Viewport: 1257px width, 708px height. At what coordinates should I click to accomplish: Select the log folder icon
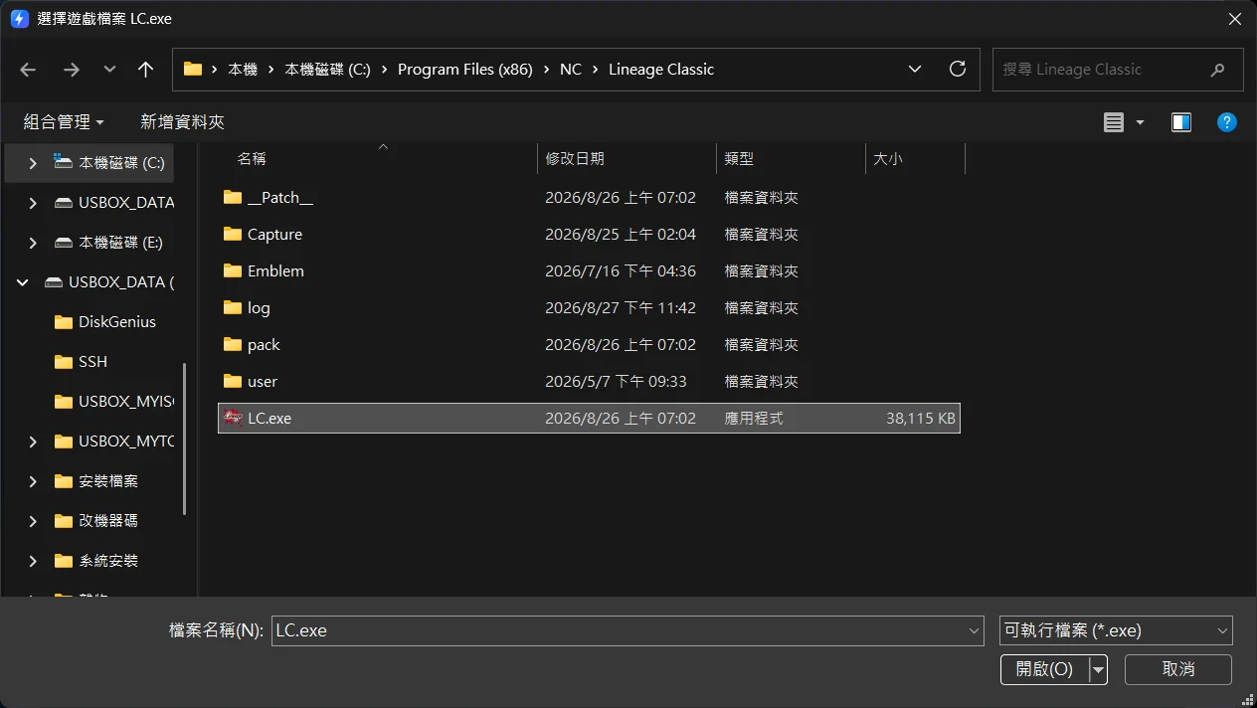(x=233, y=307)
